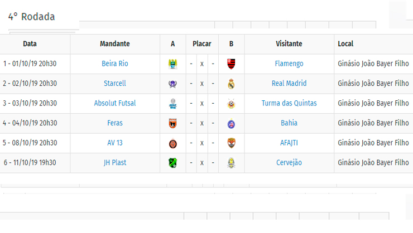Click the Flamengo team crest icon

point(231,64)
